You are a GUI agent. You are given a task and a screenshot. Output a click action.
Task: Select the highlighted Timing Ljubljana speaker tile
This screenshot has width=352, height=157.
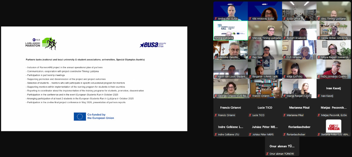pyautogui.click(x=231, y=31)
